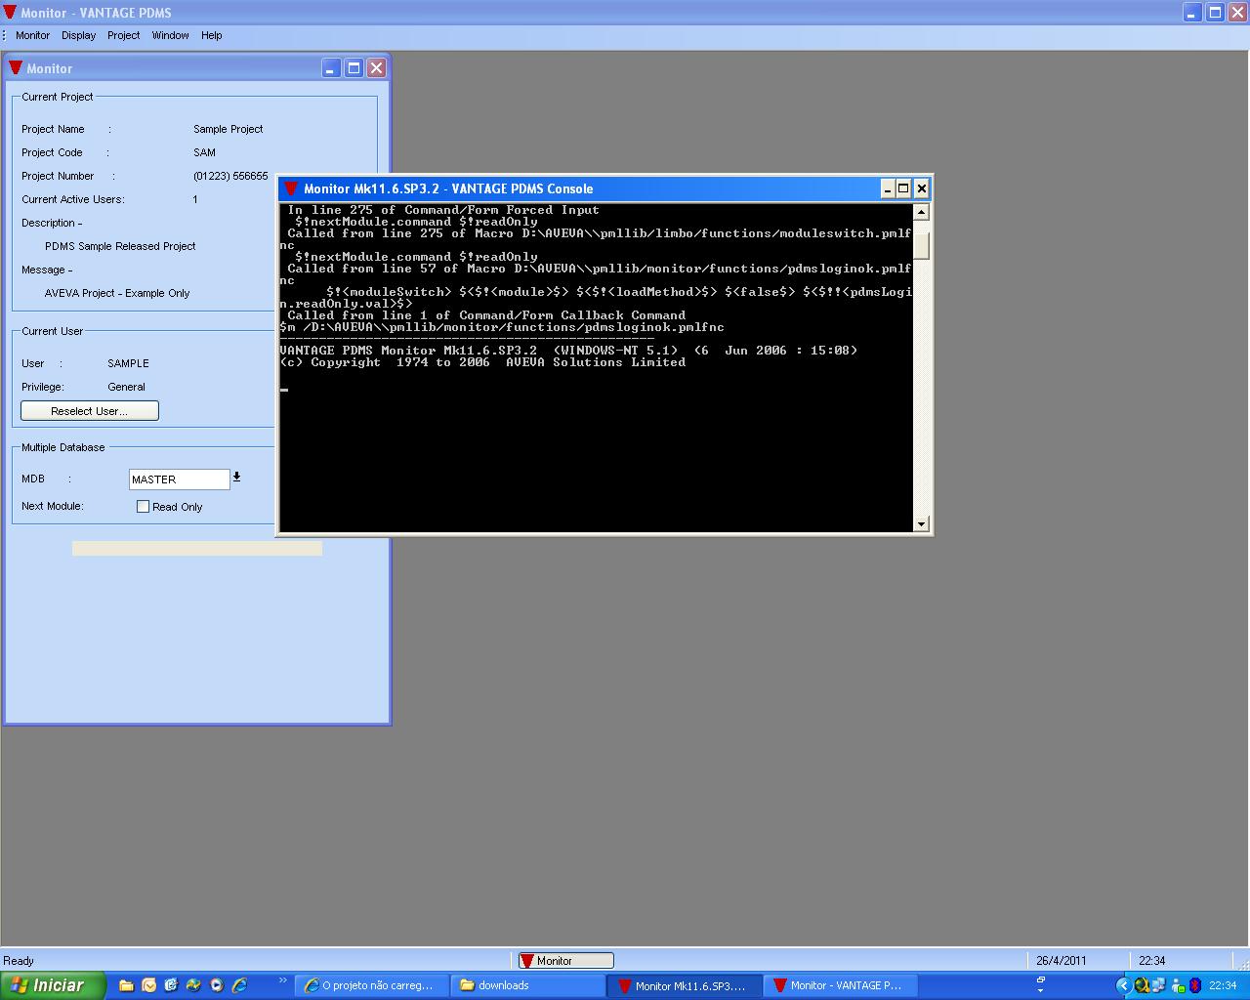Viewport: 1250px width, 1000px height.
Task: Expand the MDB dropdown arrow
Action: point(236,478)
